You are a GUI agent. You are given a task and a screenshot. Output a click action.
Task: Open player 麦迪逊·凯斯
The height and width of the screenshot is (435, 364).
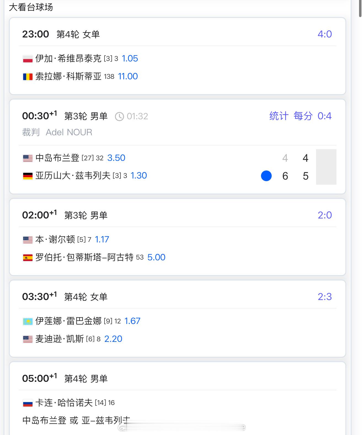[x=60, y=339]
